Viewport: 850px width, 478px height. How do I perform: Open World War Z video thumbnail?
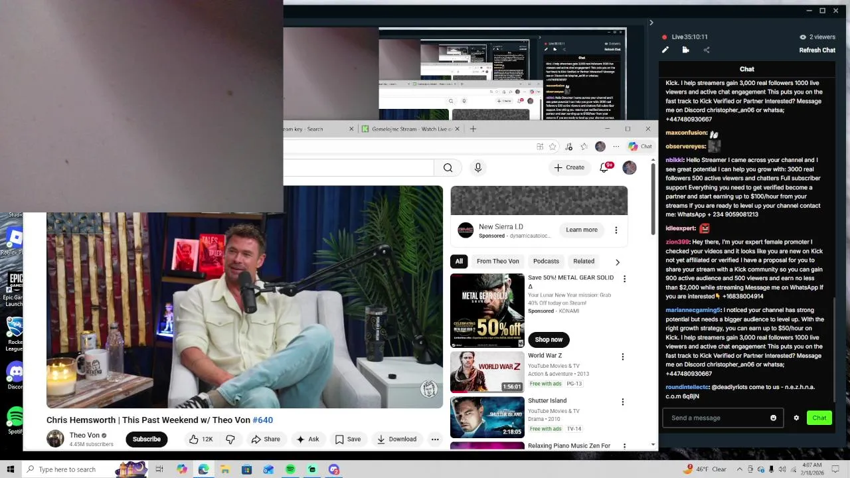487,372
